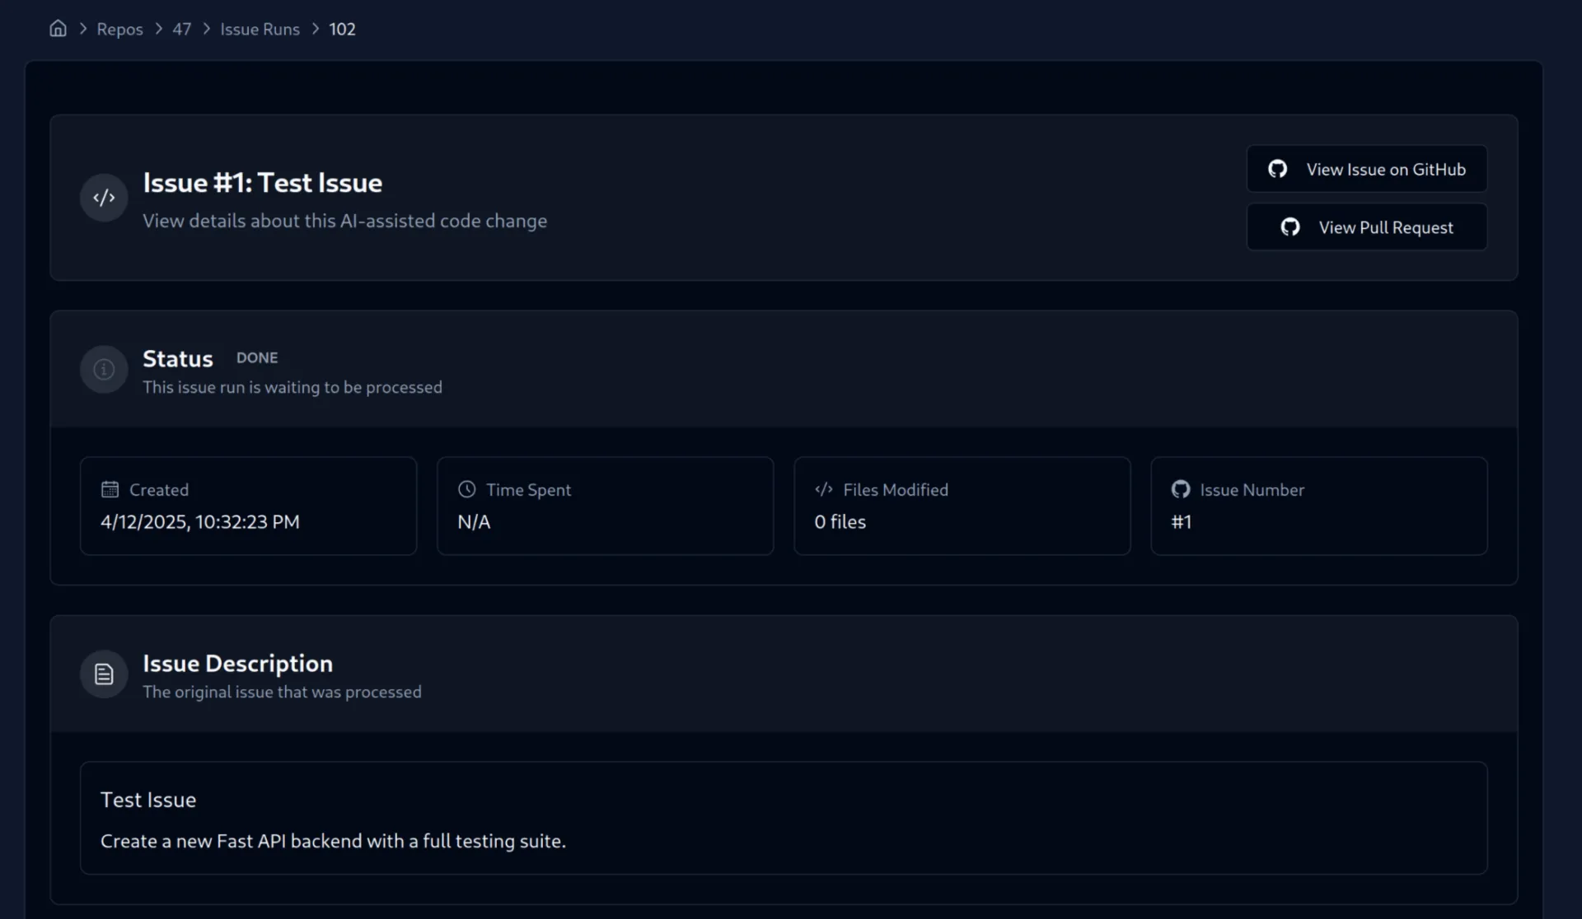Click View Pull Request button
The width and height of the screenshot is (1582, 919).
[x=1367, y=227]
